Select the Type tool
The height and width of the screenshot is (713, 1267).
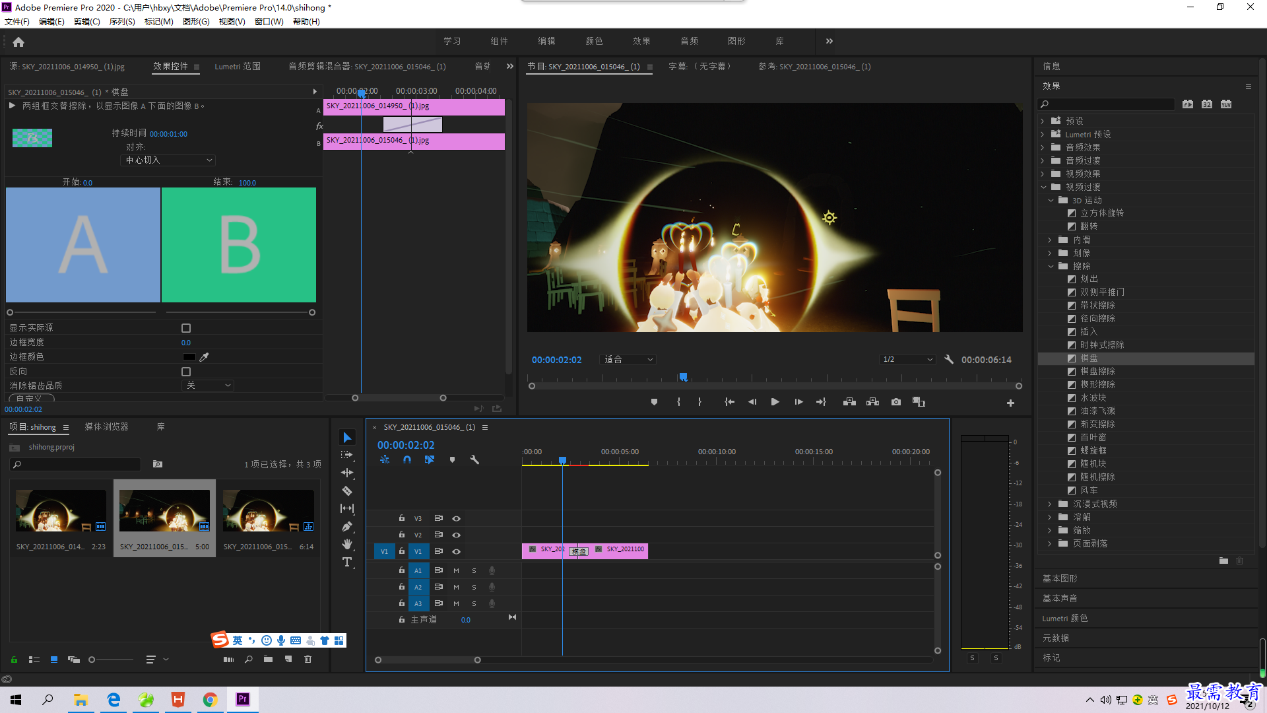[x=347, y=562]
